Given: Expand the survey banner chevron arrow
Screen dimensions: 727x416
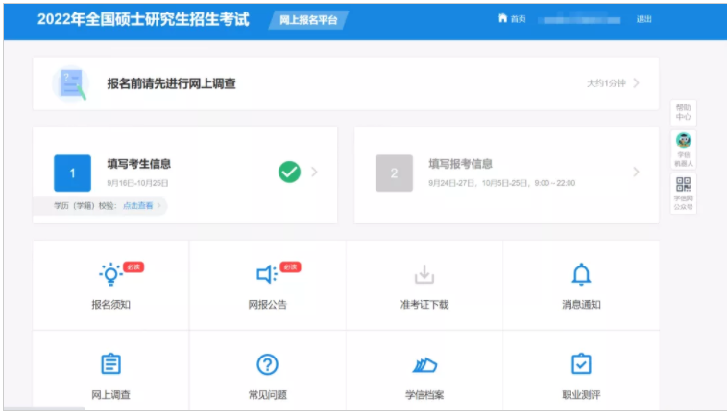Looking at the screenshot, I should (637, 83).
